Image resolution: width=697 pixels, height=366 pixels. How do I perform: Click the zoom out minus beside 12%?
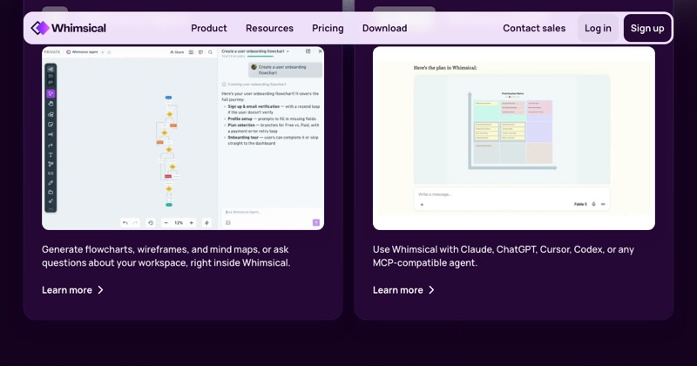coord(166,223)
